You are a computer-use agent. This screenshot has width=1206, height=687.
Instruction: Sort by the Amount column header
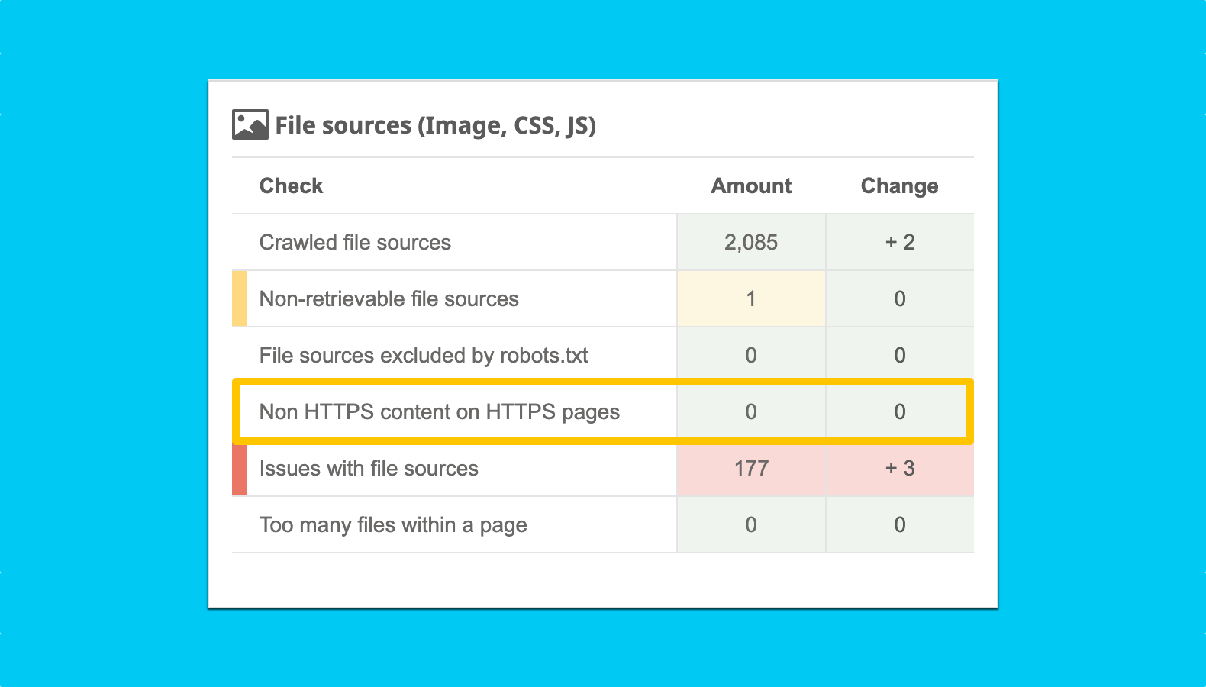[751, 185]
